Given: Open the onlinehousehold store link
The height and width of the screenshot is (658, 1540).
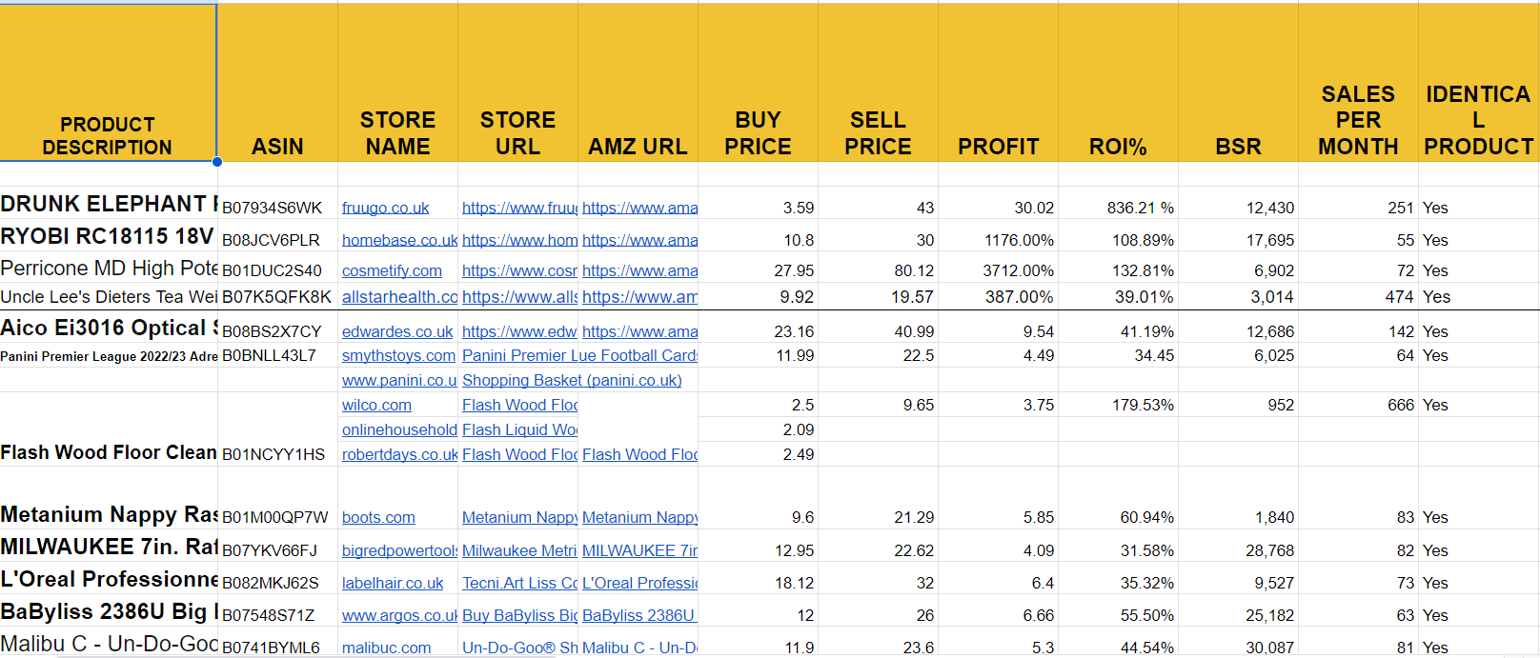Looking at the screenshot, I should [399, 429].
